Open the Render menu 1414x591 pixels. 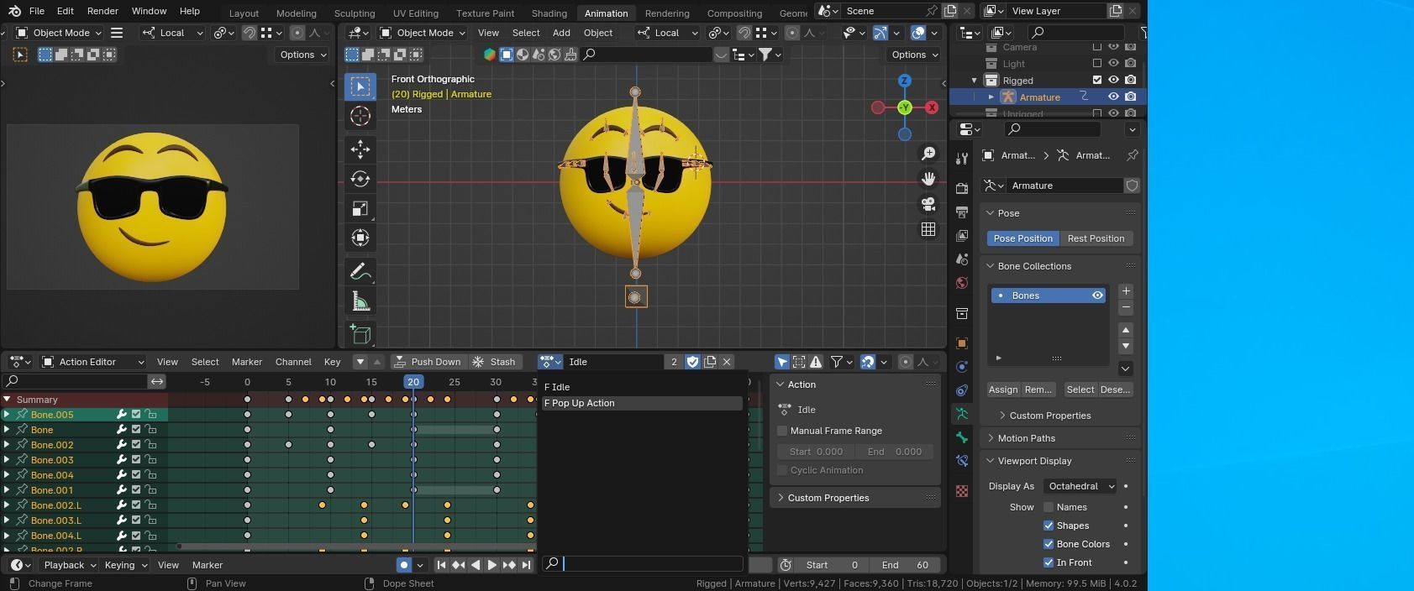tap(103, 11)
